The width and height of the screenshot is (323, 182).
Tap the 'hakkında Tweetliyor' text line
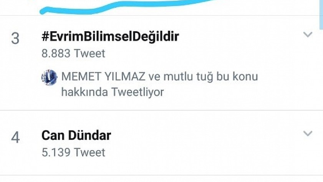(x=113, y=92)
